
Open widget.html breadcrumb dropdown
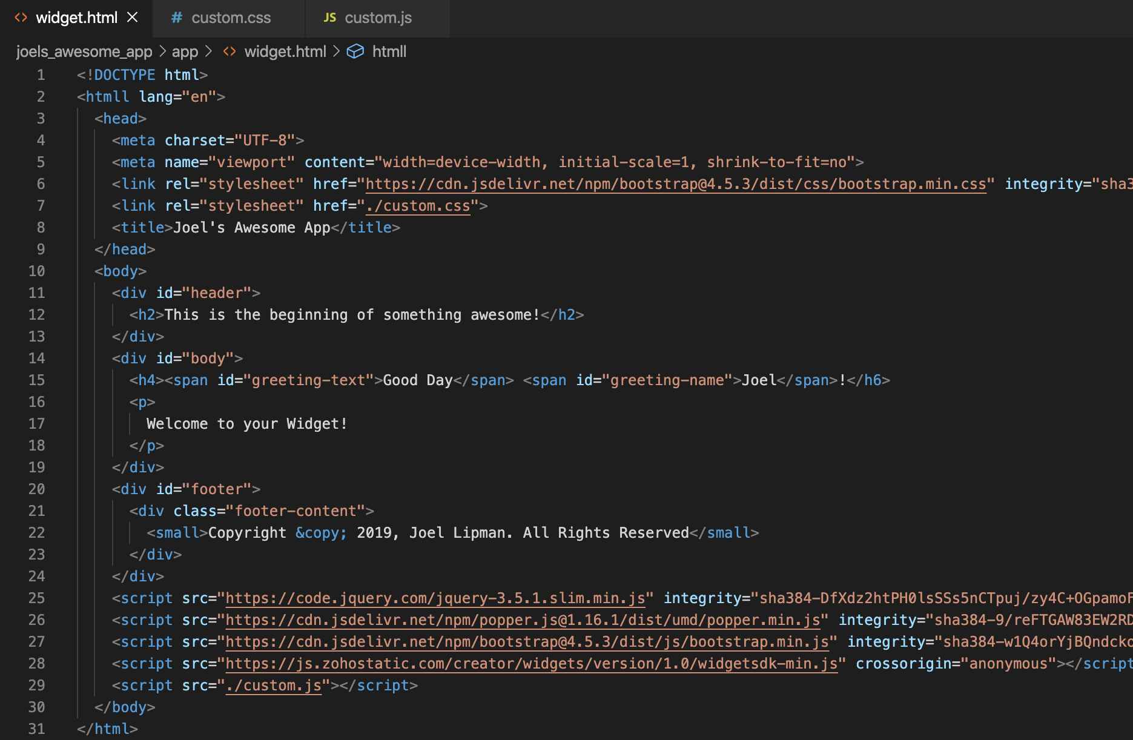click(285, 51)
